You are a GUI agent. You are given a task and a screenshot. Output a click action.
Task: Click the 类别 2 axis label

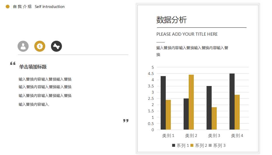tap(191, 135)
